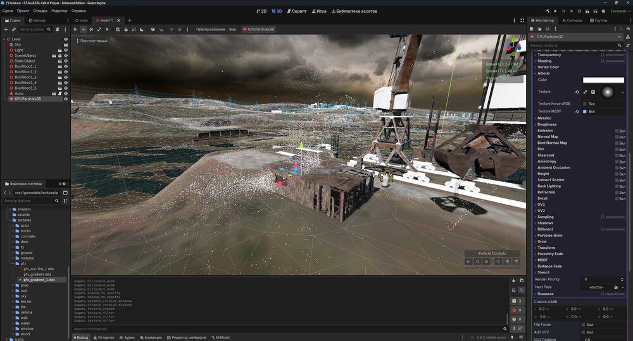This screenshot has width=633, height=341.
Task: Open the Преобразование viewport menu
Action: click(x=210, y=30)
